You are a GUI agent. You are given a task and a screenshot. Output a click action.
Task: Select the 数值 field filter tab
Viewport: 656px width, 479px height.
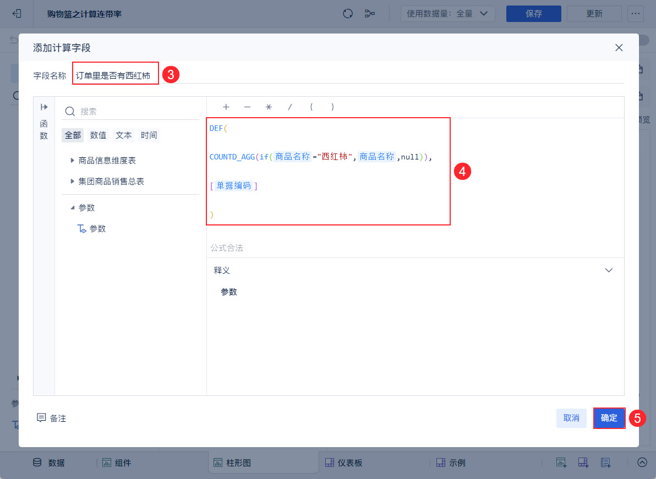click(x=99, y=135)
